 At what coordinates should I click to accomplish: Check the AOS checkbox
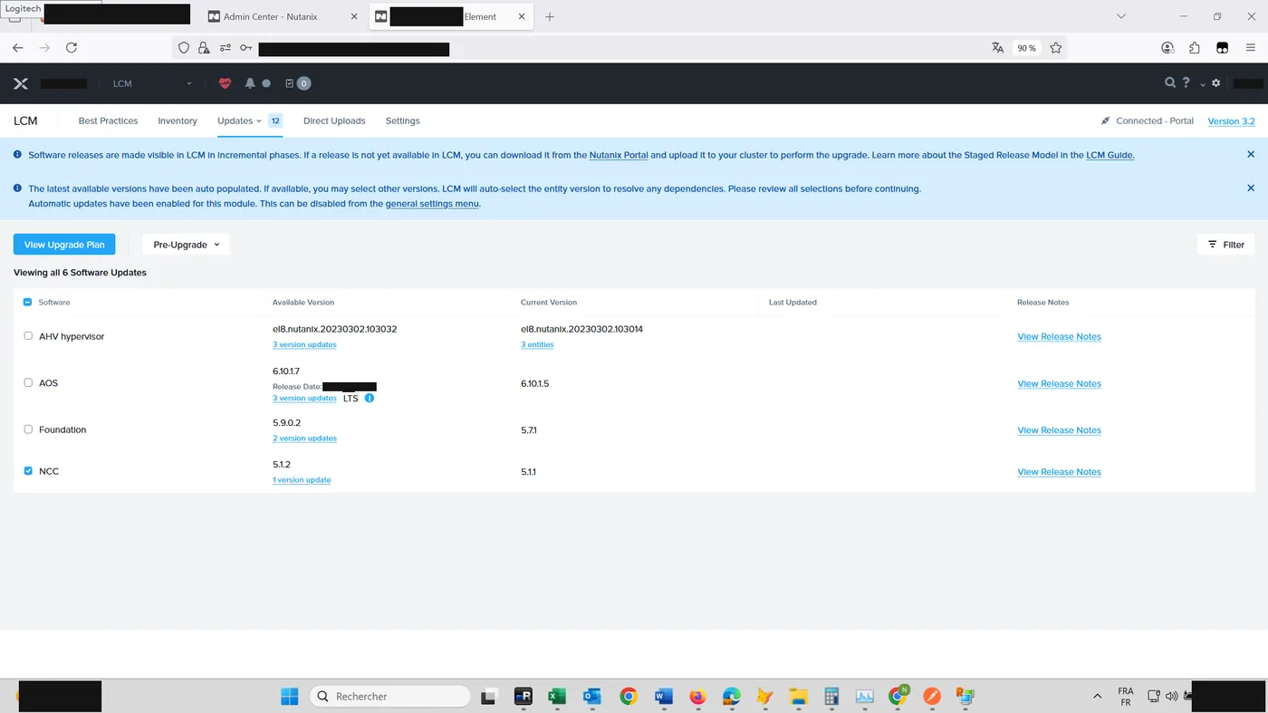tap(28, 382)
